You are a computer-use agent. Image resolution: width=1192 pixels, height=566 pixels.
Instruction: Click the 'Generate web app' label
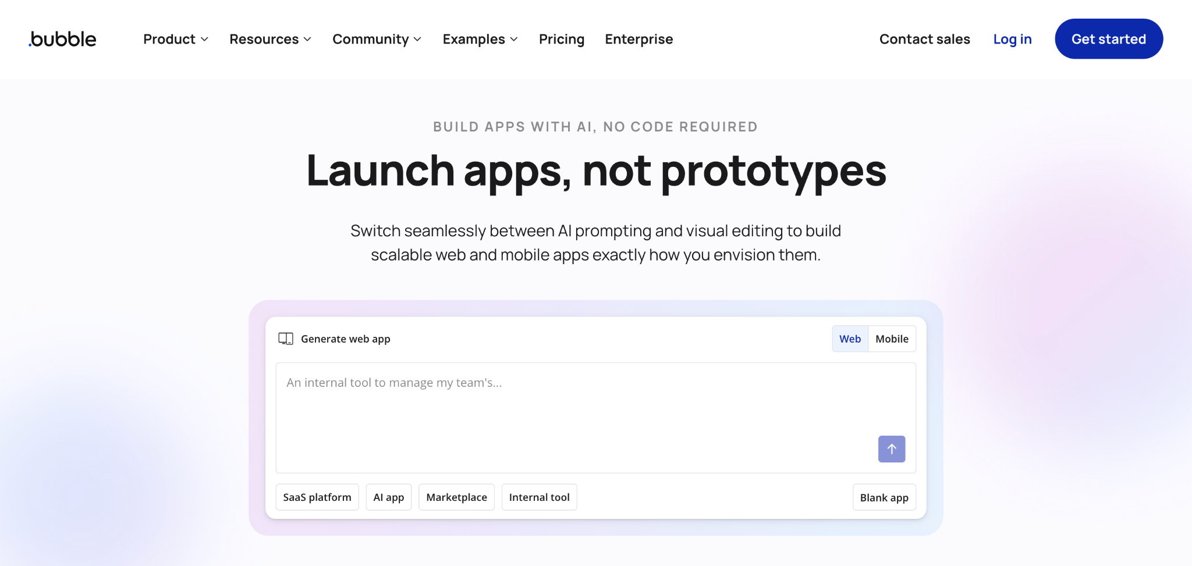346,339
